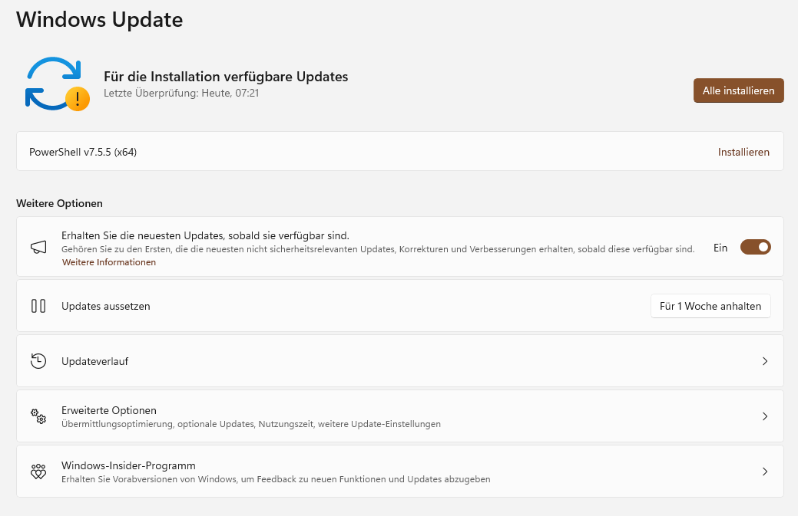Select the PowerShell v7.5.5 (x64) update row

[x=83, y=152]
